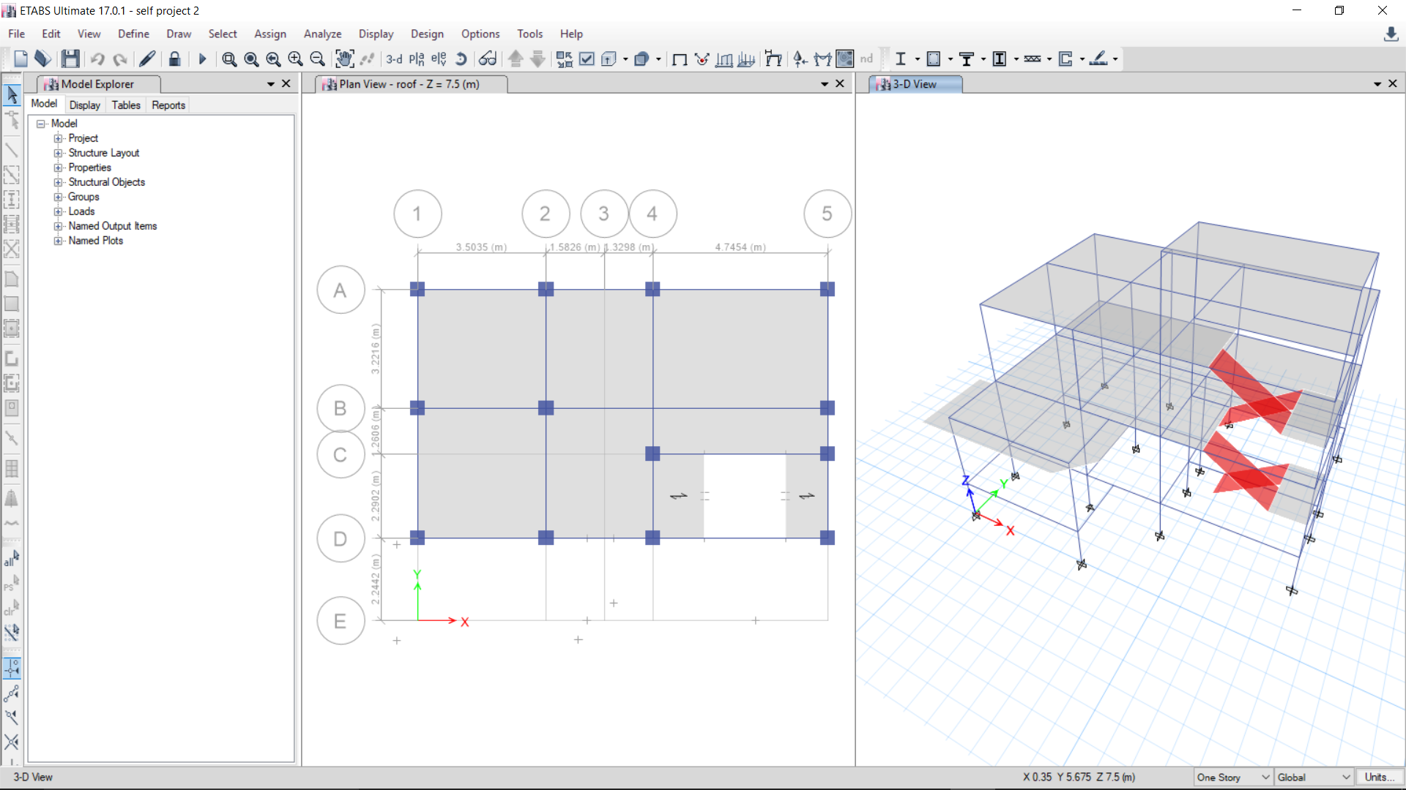This screenshot has height=790, width=1406.
Task: Collapse the Model root node
Action: (x=41, y=124)
